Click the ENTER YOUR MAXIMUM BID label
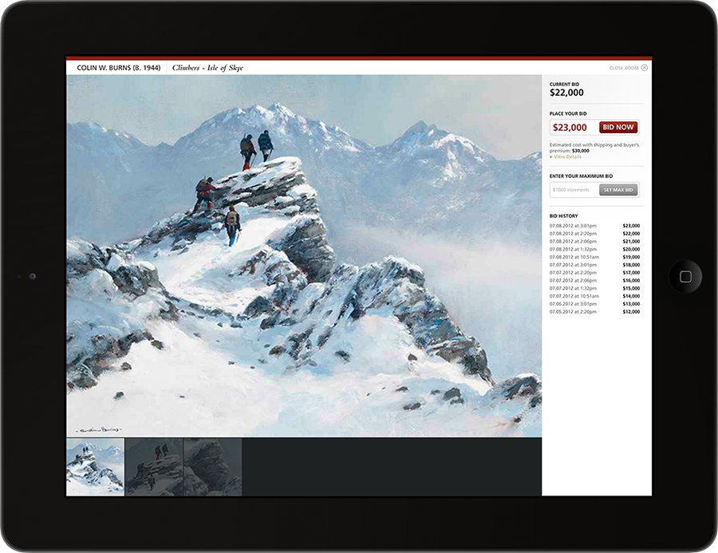This screenshot has width=718, height=553. tap(581, 176)
